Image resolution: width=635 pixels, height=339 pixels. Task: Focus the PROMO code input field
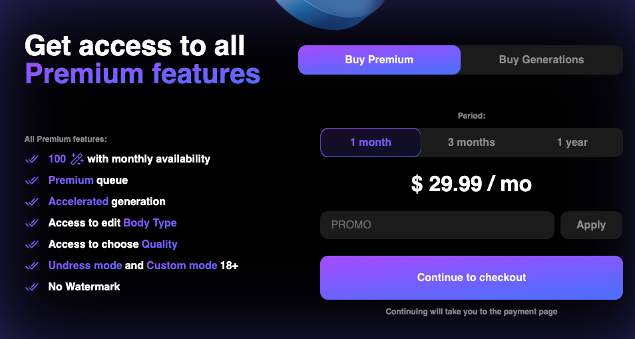pos(437,225)
